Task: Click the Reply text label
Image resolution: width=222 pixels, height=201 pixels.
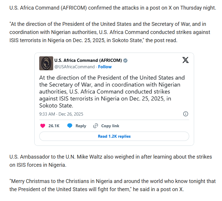Action: [x=81, y=126]
